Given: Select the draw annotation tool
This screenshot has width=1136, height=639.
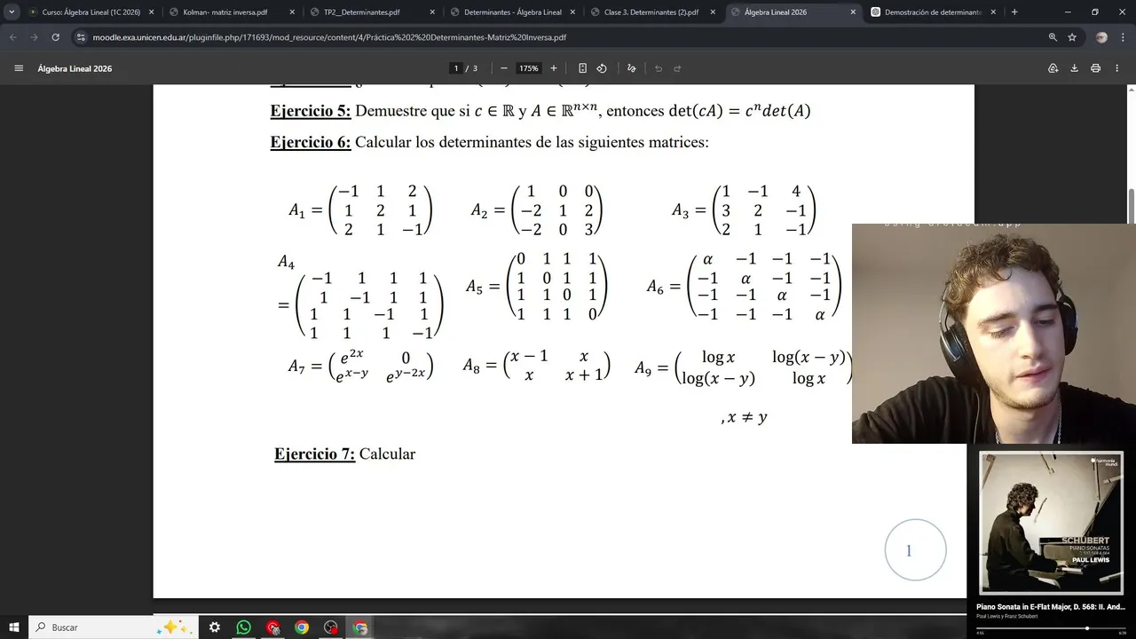Looking at the screenshot, I should point(632,68).
